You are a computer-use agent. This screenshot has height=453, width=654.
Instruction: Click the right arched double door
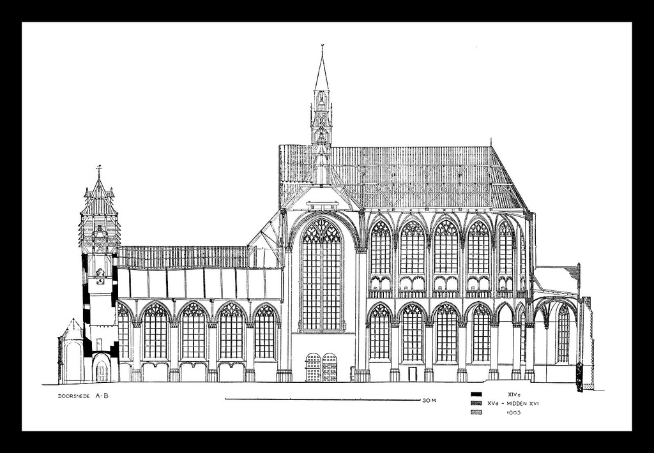pos(330,368)
